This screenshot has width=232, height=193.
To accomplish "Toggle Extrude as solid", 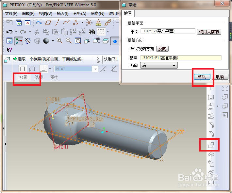I will 23,69.
